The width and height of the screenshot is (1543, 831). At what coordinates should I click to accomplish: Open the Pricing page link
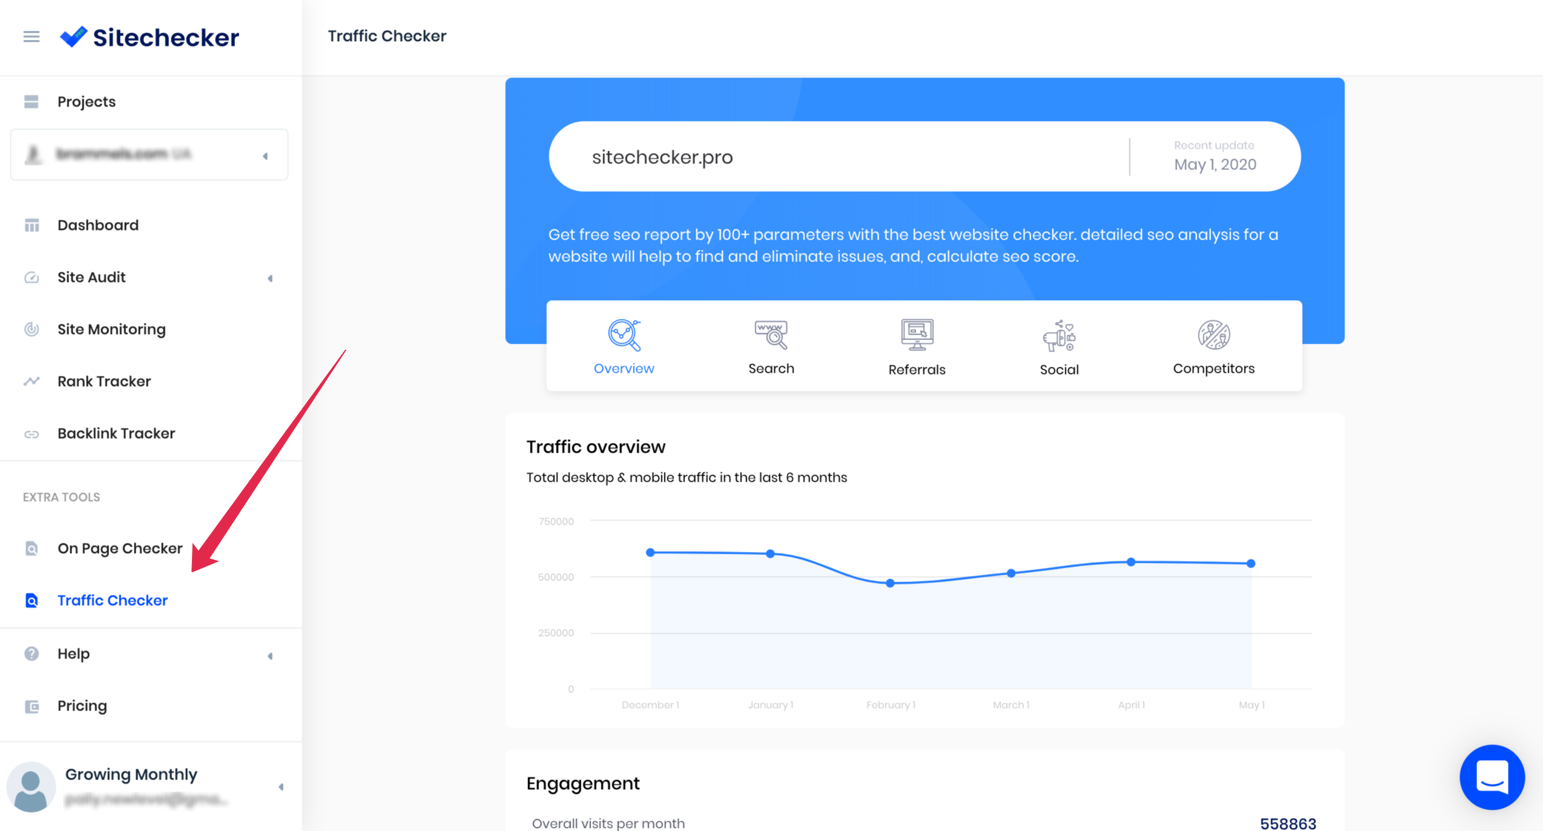(82, 706)
